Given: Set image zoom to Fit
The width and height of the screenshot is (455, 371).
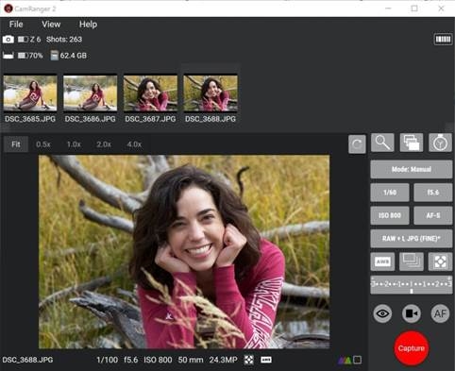Looking at the screenshot, I should coord(16,144).
